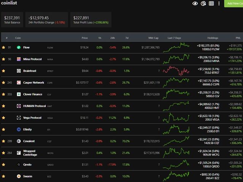The image size is (243, 182).
Task: Click the Covalent coin logo
Action: [x=19, y=141]
